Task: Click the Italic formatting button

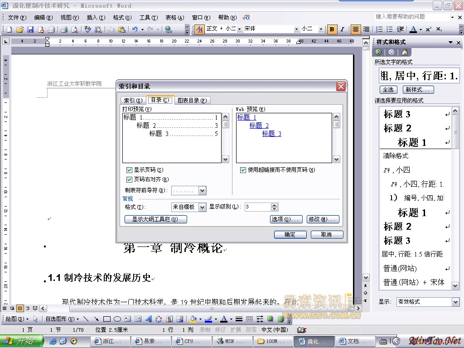Action: [x=343, y=29]
